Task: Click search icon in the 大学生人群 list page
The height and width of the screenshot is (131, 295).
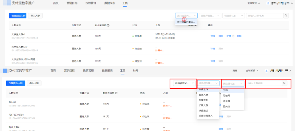Action: (286, 16)
